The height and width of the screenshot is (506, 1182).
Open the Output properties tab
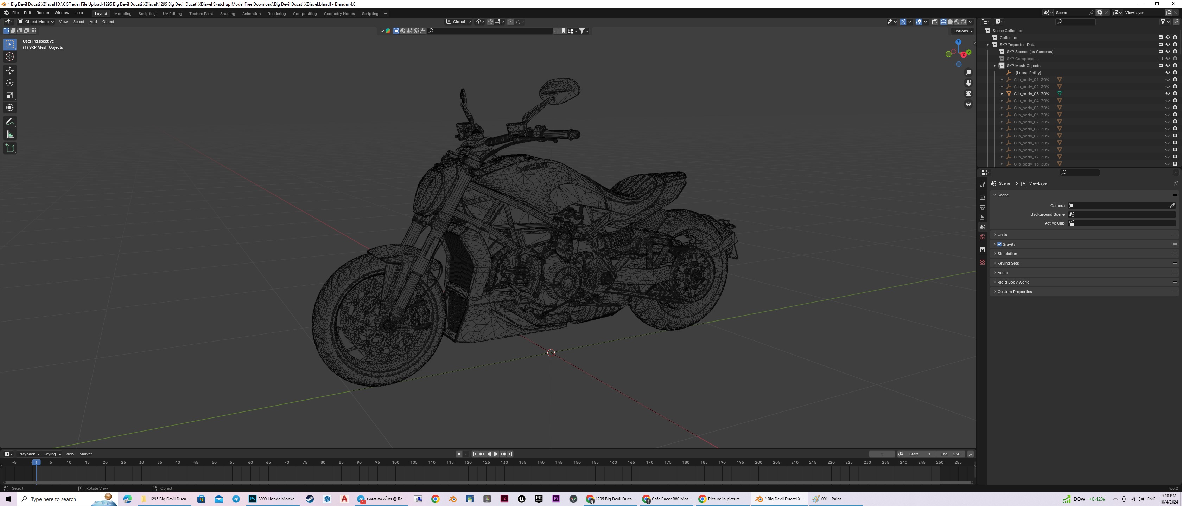[x=983, y=207]
